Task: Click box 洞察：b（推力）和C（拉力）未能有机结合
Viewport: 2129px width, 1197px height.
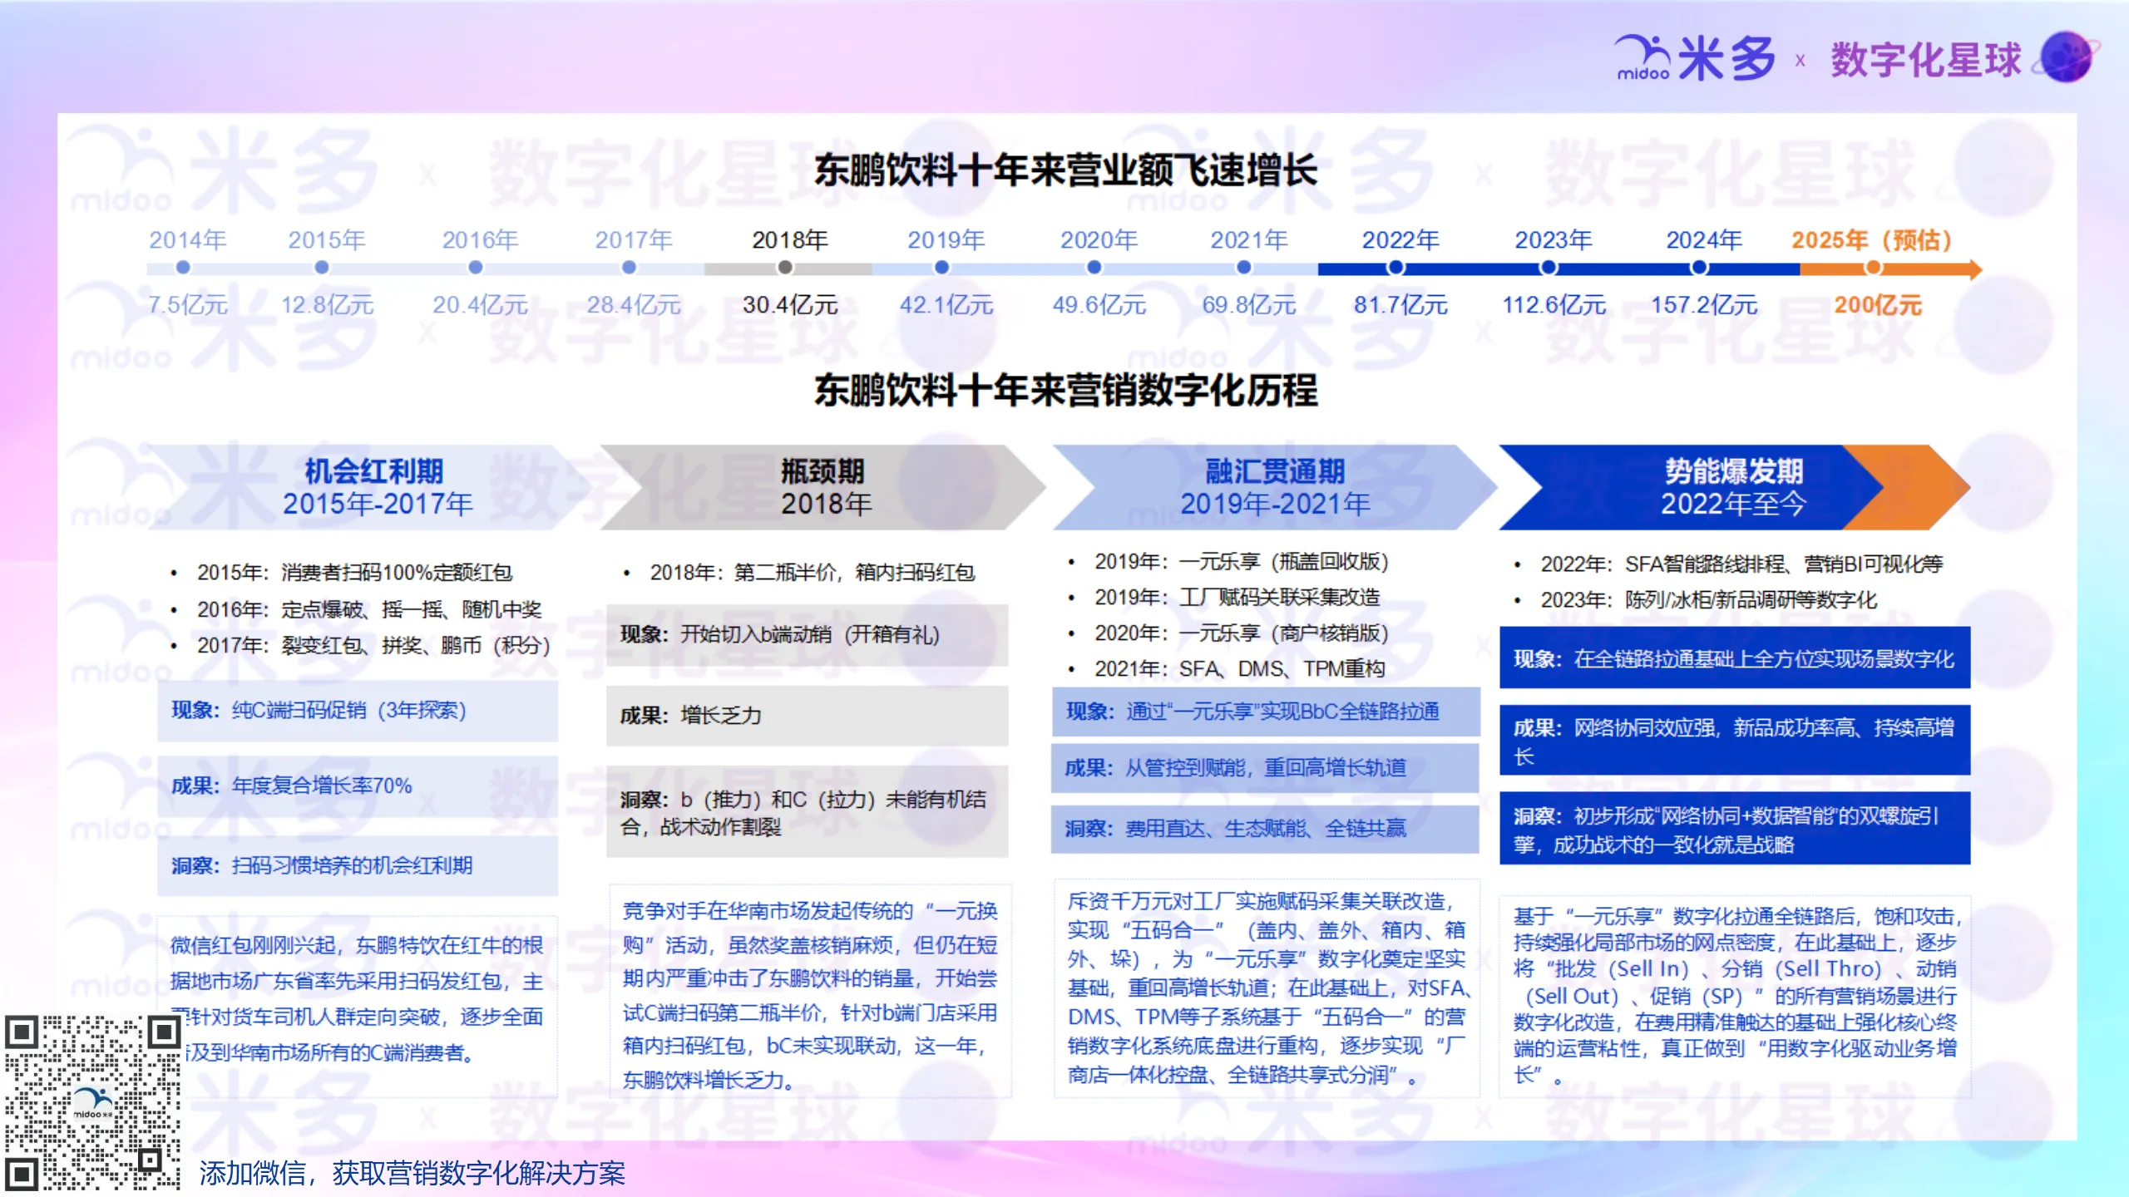Action: 807,812
